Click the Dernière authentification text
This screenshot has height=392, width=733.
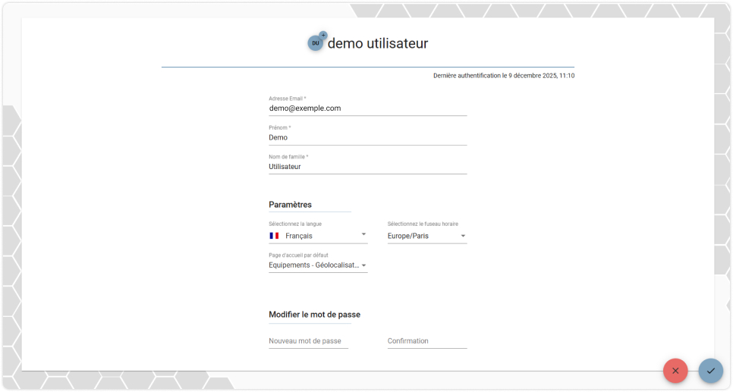click(x=504, y=76)
